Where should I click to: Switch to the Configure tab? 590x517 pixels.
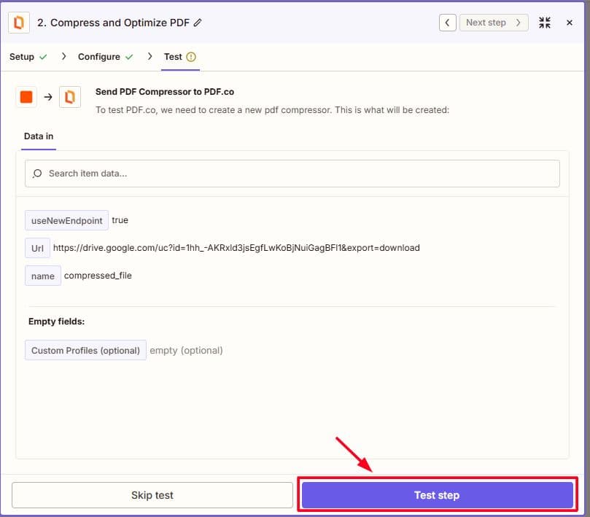click(99, 57)
